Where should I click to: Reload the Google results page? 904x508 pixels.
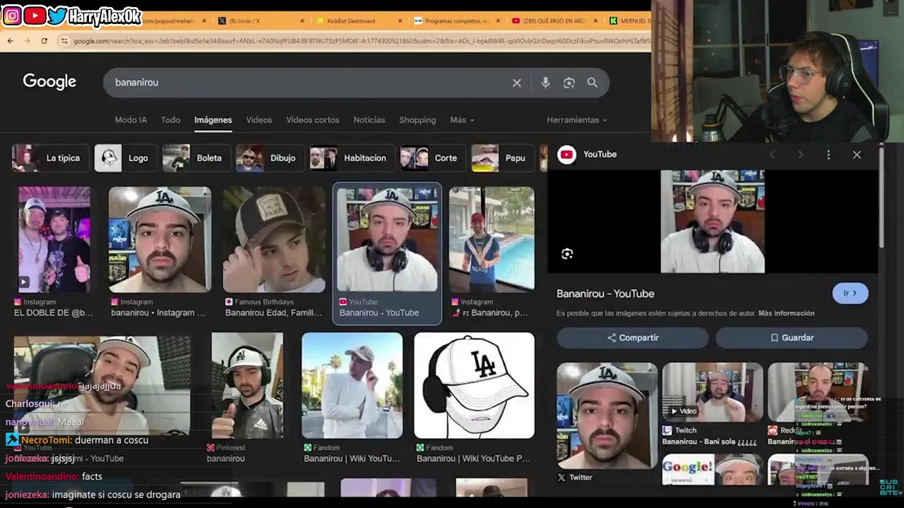[44, 41]
